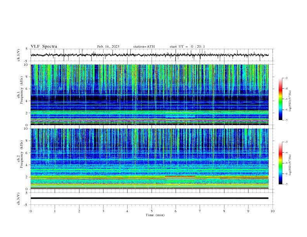
Task: Click the "-3" tick on ch.1 colorbar
Action: point(286,78)
